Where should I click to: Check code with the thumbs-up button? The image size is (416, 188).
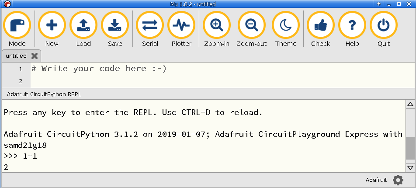[320, 29]
